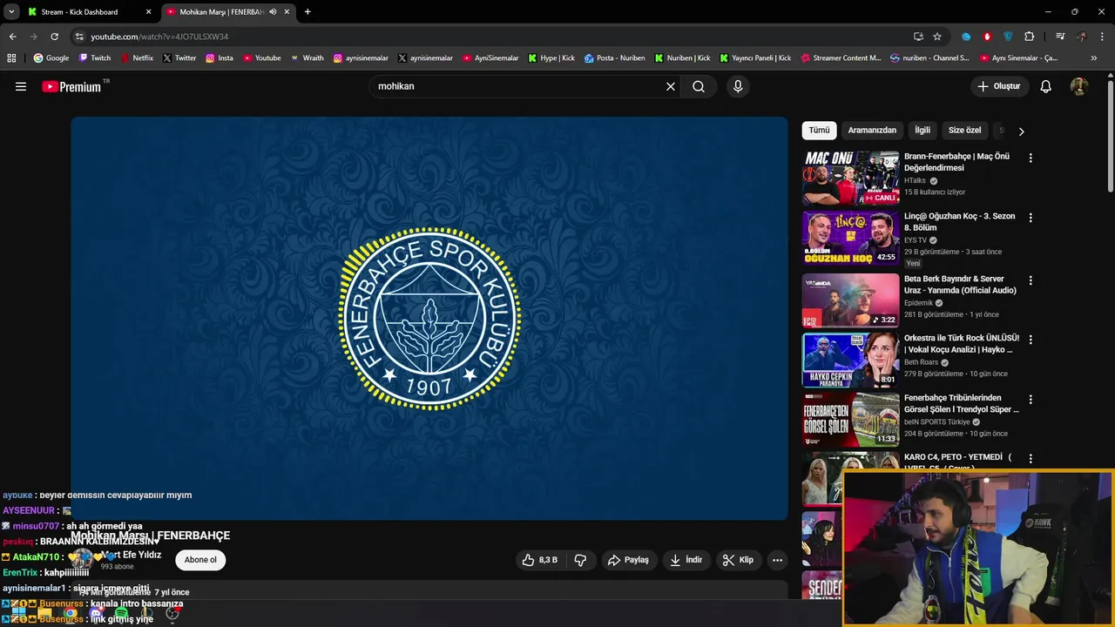
Task: Open more actions menu below video
Action: click(777, 560)
